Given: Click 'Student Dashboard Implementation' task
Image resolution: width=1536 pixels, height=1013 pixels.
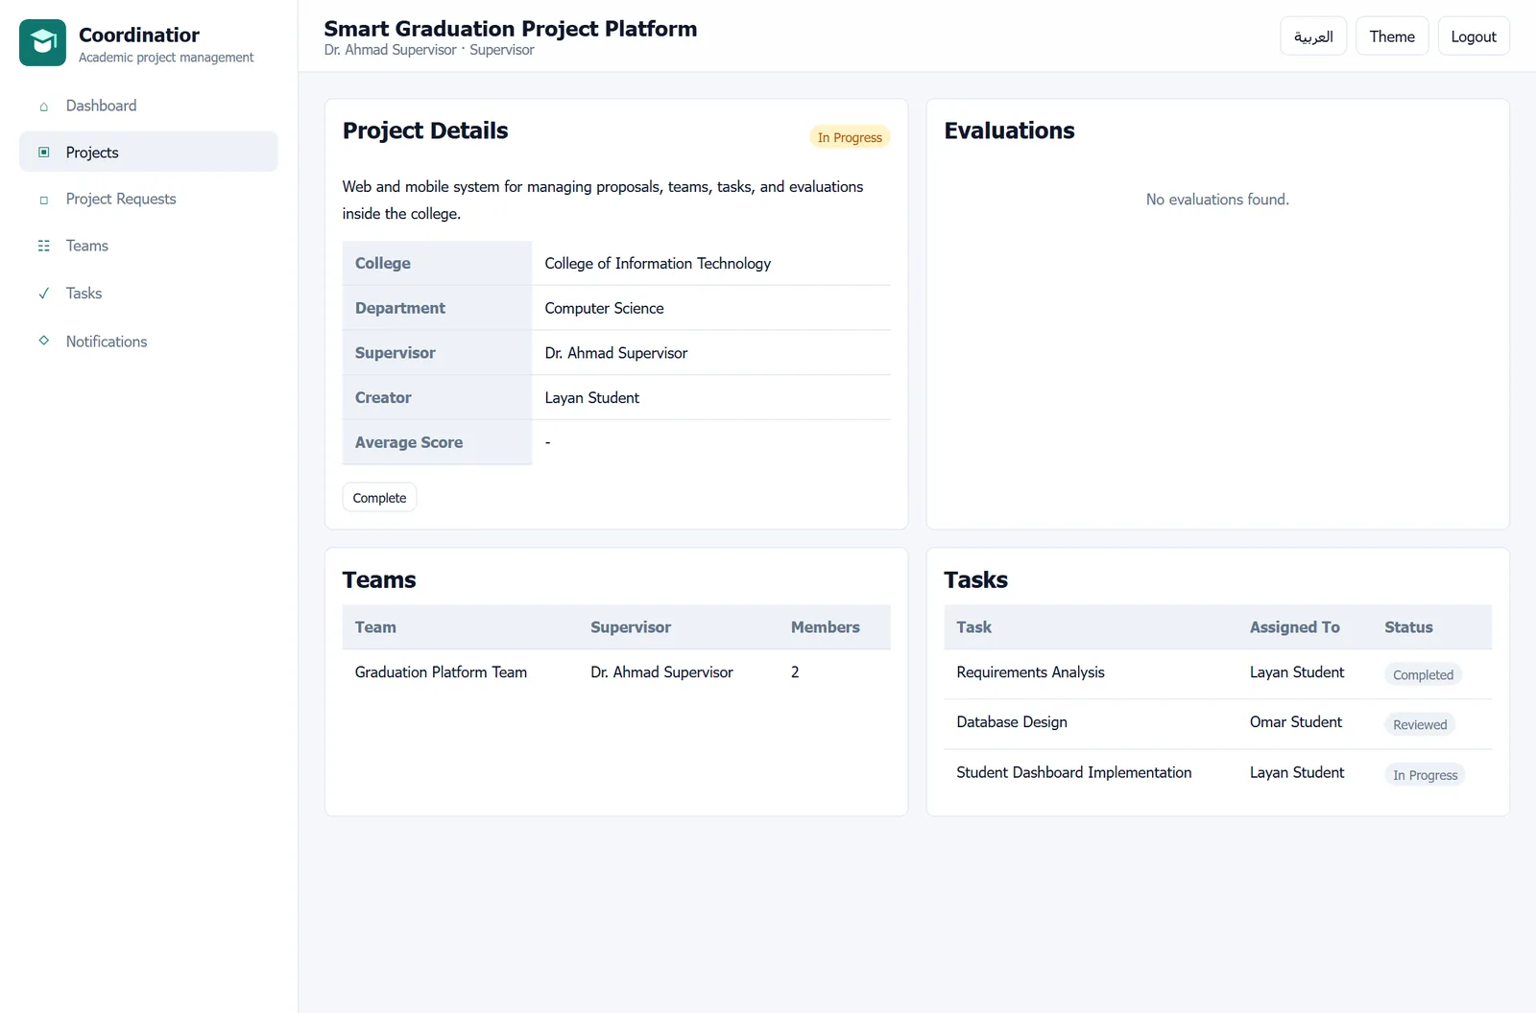Looking at the screenshot, I should [1074, 772].
